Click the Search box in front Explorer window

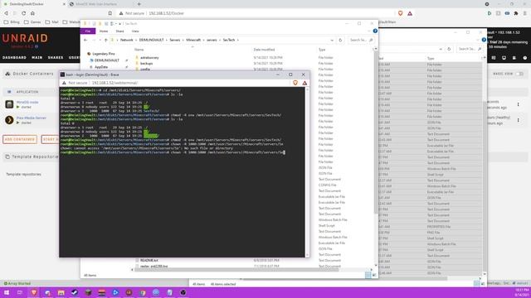[361, 40]
